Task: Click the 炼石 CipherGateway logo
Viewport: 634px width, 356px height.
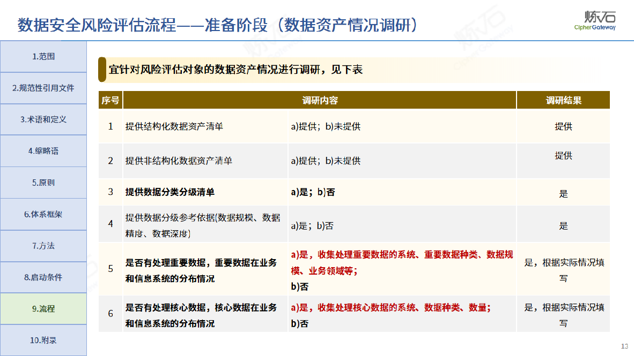Action: 595,20
